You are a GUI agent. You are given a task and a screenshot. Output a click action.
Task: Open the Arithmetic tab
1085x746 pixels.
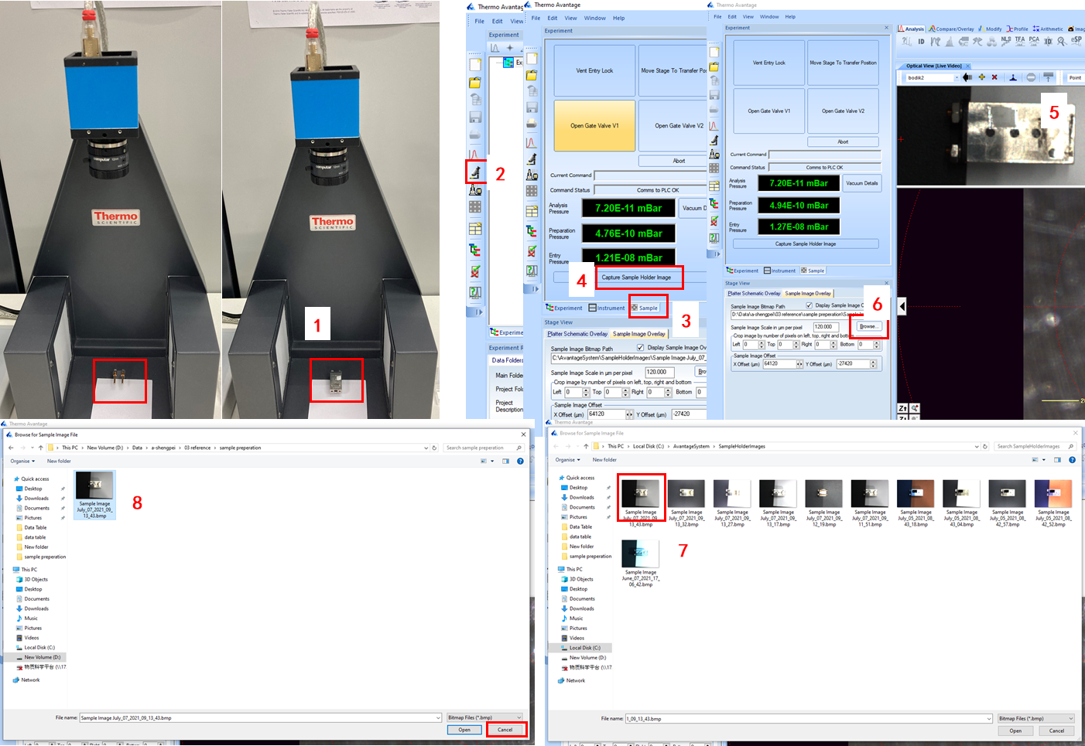coord(1049,29)
